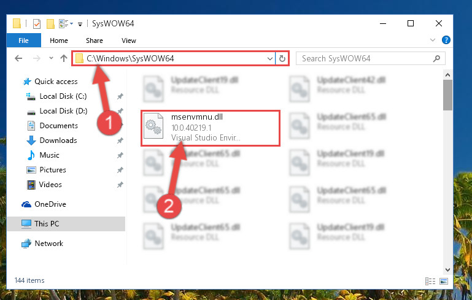Switch to the Share ribbon tab
Viewport: 472px width, 300px height.
tap(95, 40)
